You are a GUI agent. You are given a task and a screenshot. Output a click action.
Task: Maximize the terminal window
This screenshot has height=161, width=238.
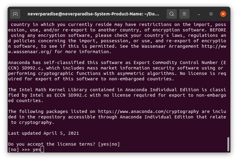(211, 14)
